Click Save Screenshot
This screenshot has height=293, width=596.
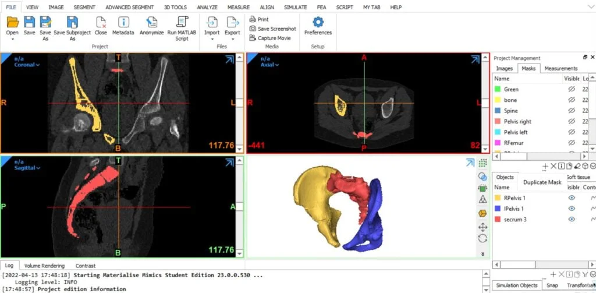pyautogui.click(x=272, y=29)
